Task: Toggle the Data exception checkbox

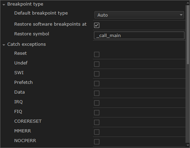Action: [x=97, y=93]
